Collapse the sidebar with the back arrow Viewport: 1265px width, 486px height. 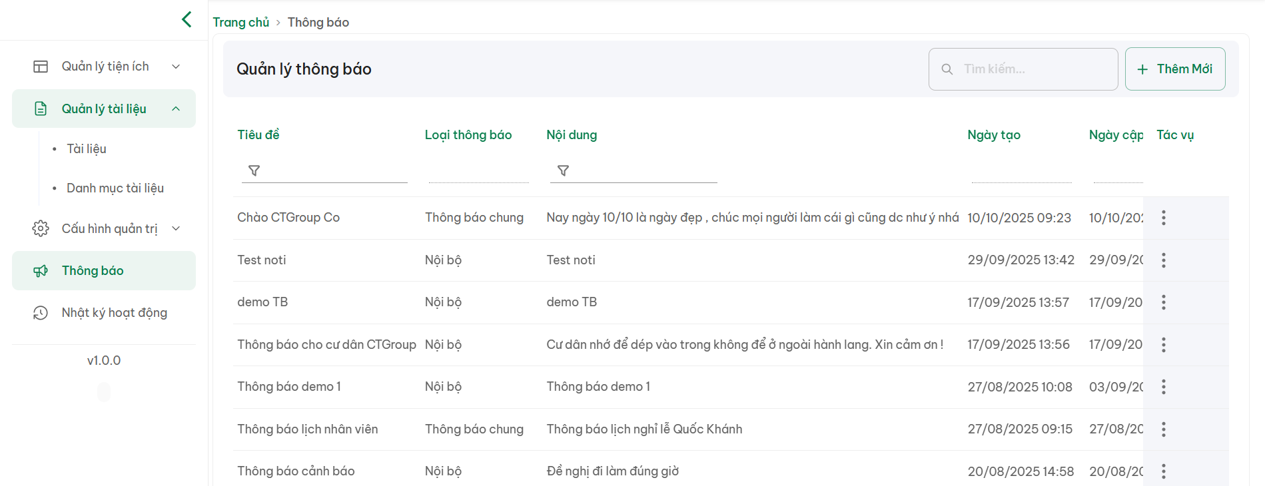pos(187,19)
